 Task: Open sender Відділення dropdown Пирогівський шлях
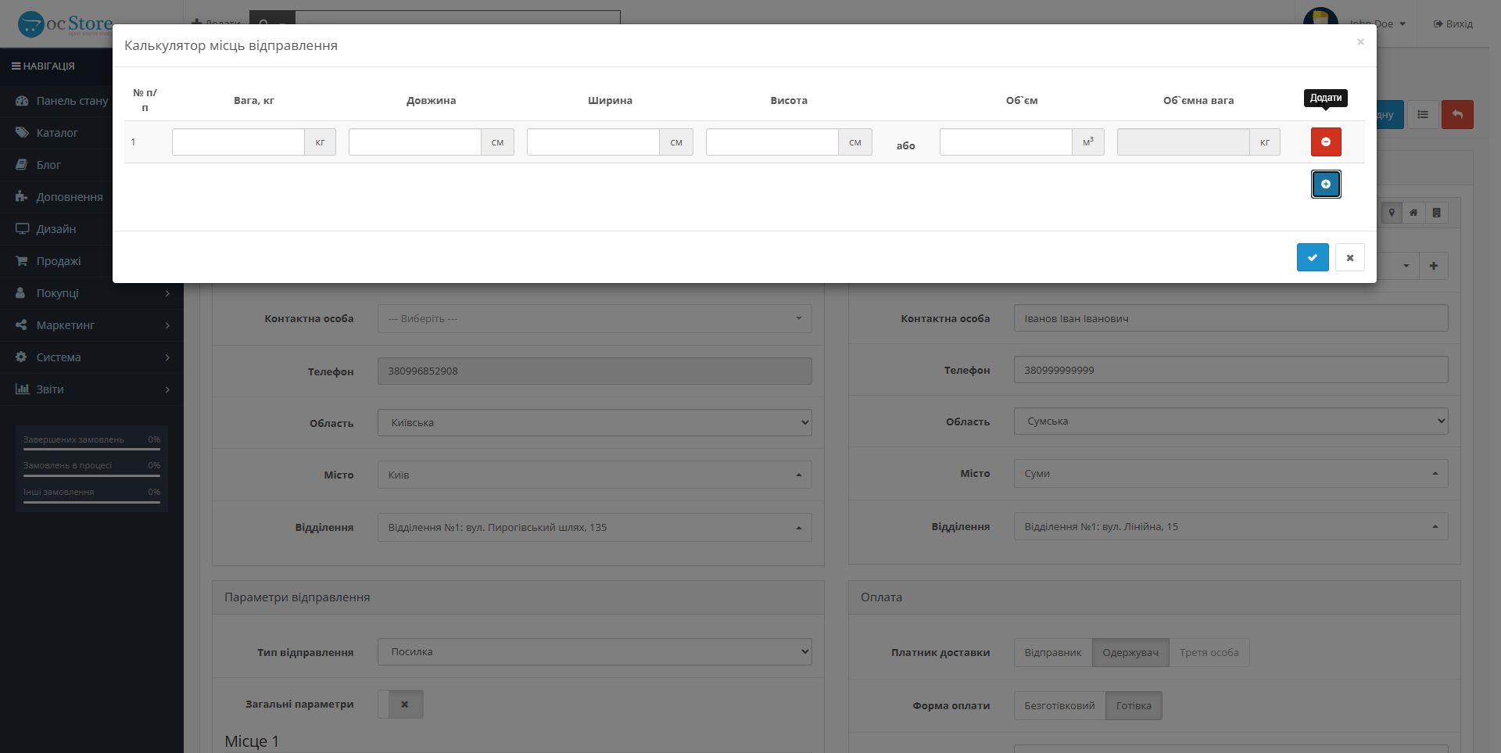click(594, 528)
